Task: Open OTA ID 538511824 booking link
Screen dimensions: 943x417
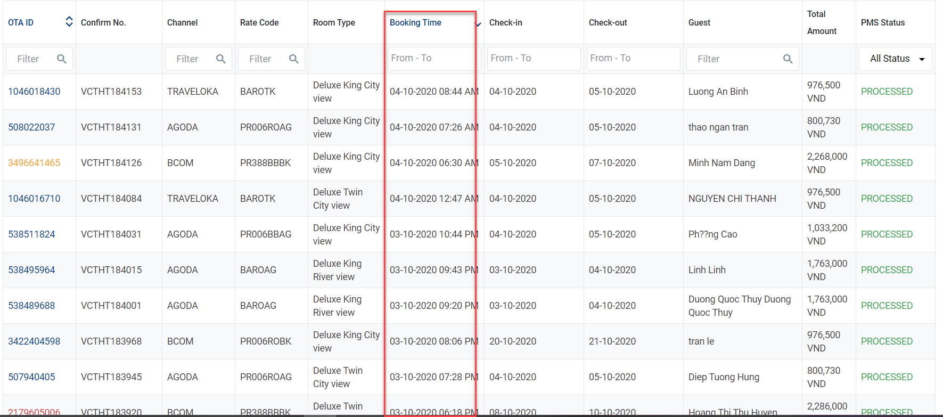Action: pos(31,234)
